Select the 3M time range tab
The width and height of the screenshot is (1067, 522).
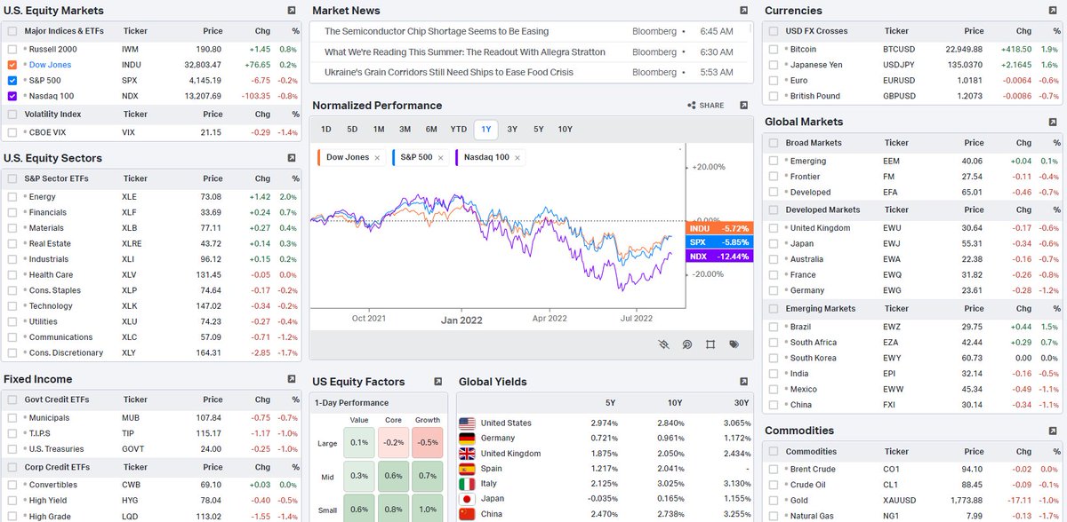point(405,129)
